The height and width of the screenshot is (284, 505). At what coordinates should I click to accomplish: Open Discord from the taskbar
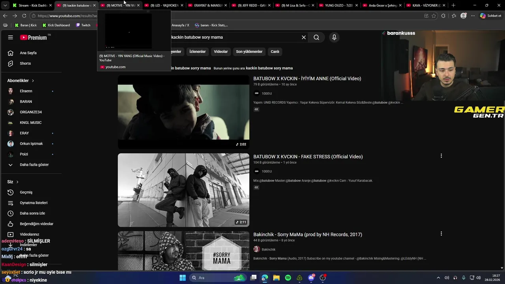[x=311, y=278]
